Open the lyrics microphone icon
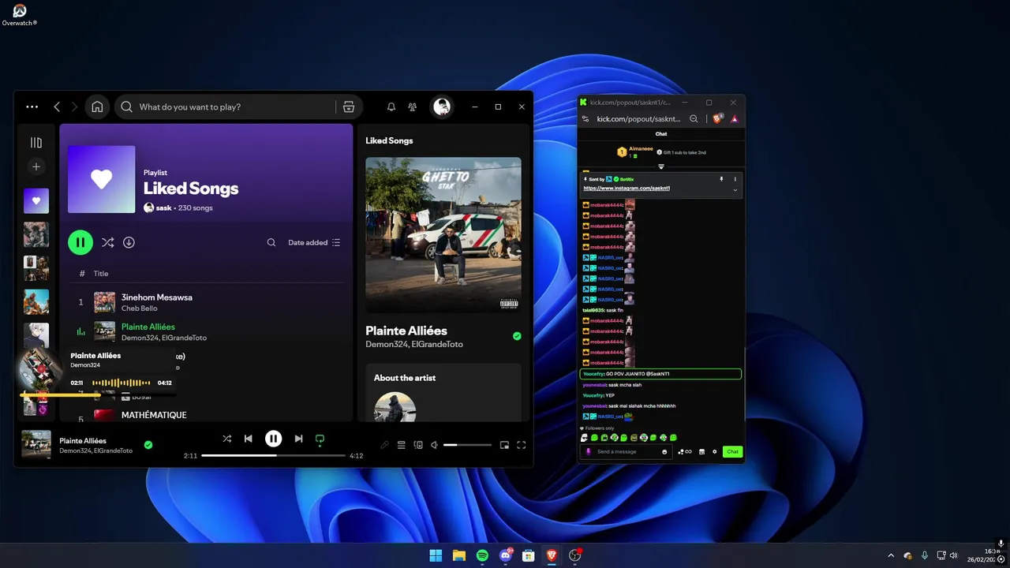The height and width of the screenshot is (568, 1010). (384, 445)
